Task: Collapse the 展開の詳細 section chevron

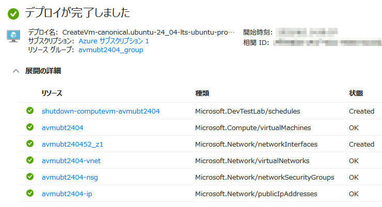Action: [16, 71]
